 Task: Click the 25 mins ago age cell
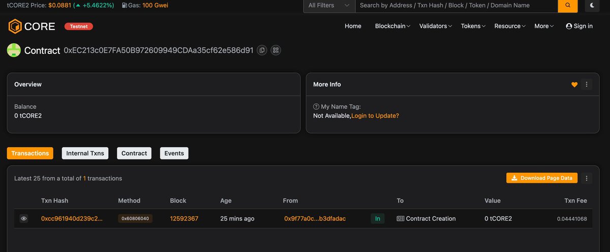pyautogui.click(x=237, y=218)
